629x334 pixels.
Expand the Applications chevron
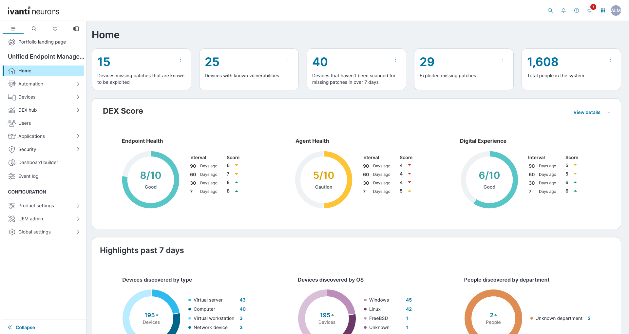pyautogui.click(x=78, y=136)
